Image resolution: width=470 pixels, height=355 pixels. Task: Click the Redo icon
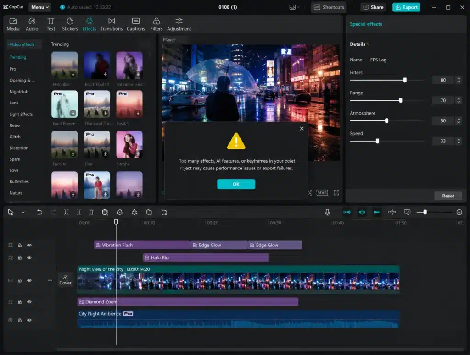pyautogui.click(x=53, y=213)
